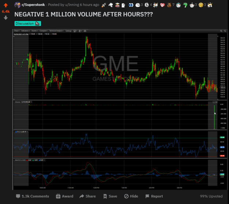Expand the Volume indicator options dropdown
Viewport: 229px width, 204px height.
pyautogui.click(x=31, y=102)
